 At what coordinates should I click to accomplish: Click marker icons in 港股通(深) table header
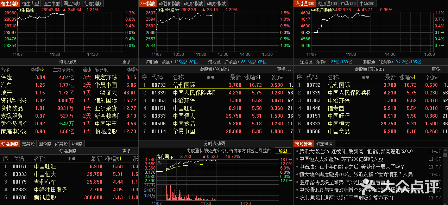[365, 77]
